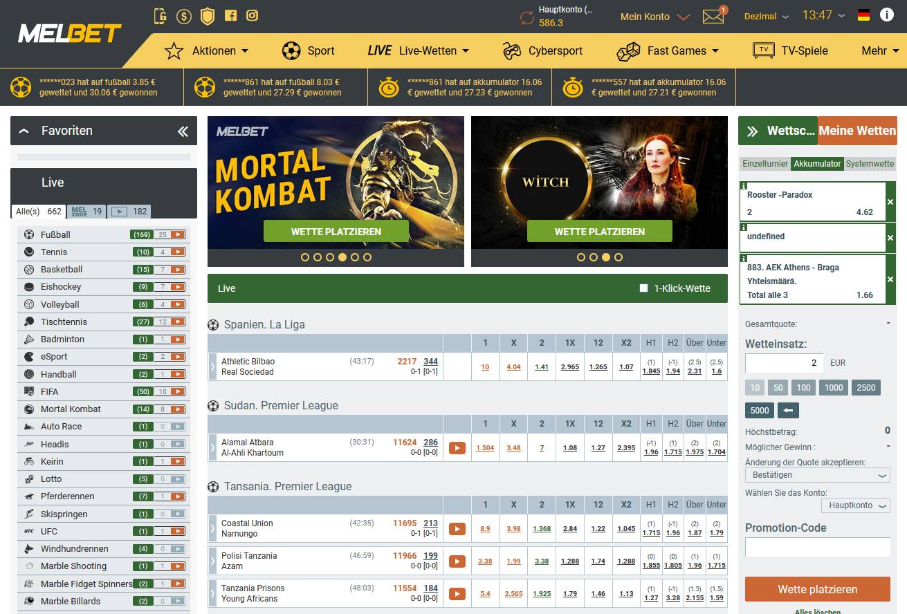This screenshot has width=907, height=614.
Task: Select first Mortal Kombat banner dot
Action: click(305, 257)
